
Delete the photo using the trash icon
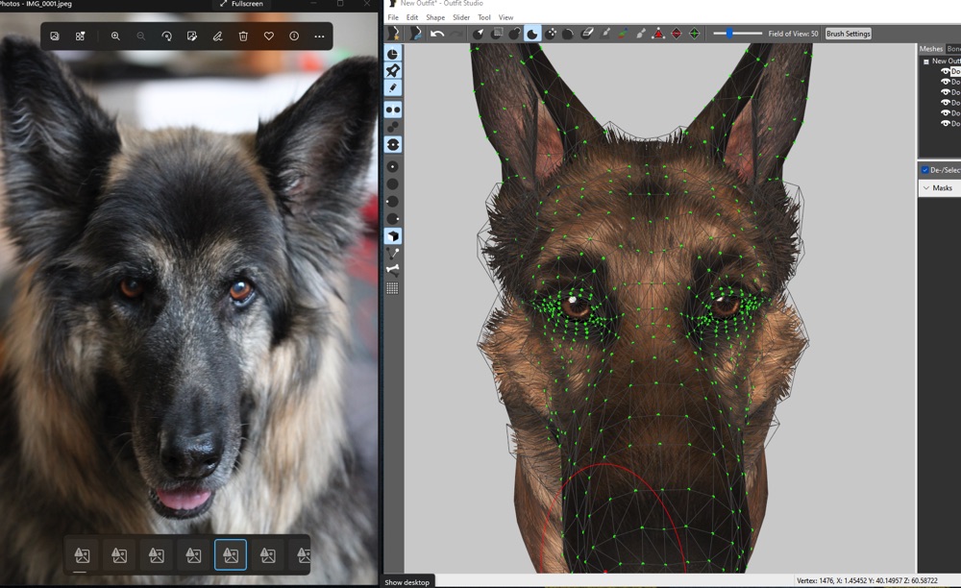(x=243, y=37)
